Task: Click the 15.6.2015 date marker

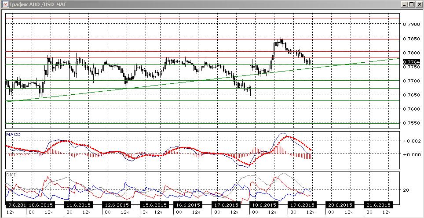Action: click(154, 205)
